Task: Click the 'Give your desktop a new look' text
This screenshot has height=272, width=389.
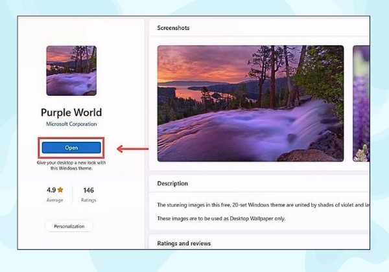Action: pos(71,166)
